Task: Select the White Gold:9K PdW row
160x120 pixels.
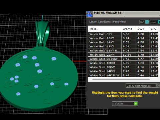Action: (x=123, y=59)
